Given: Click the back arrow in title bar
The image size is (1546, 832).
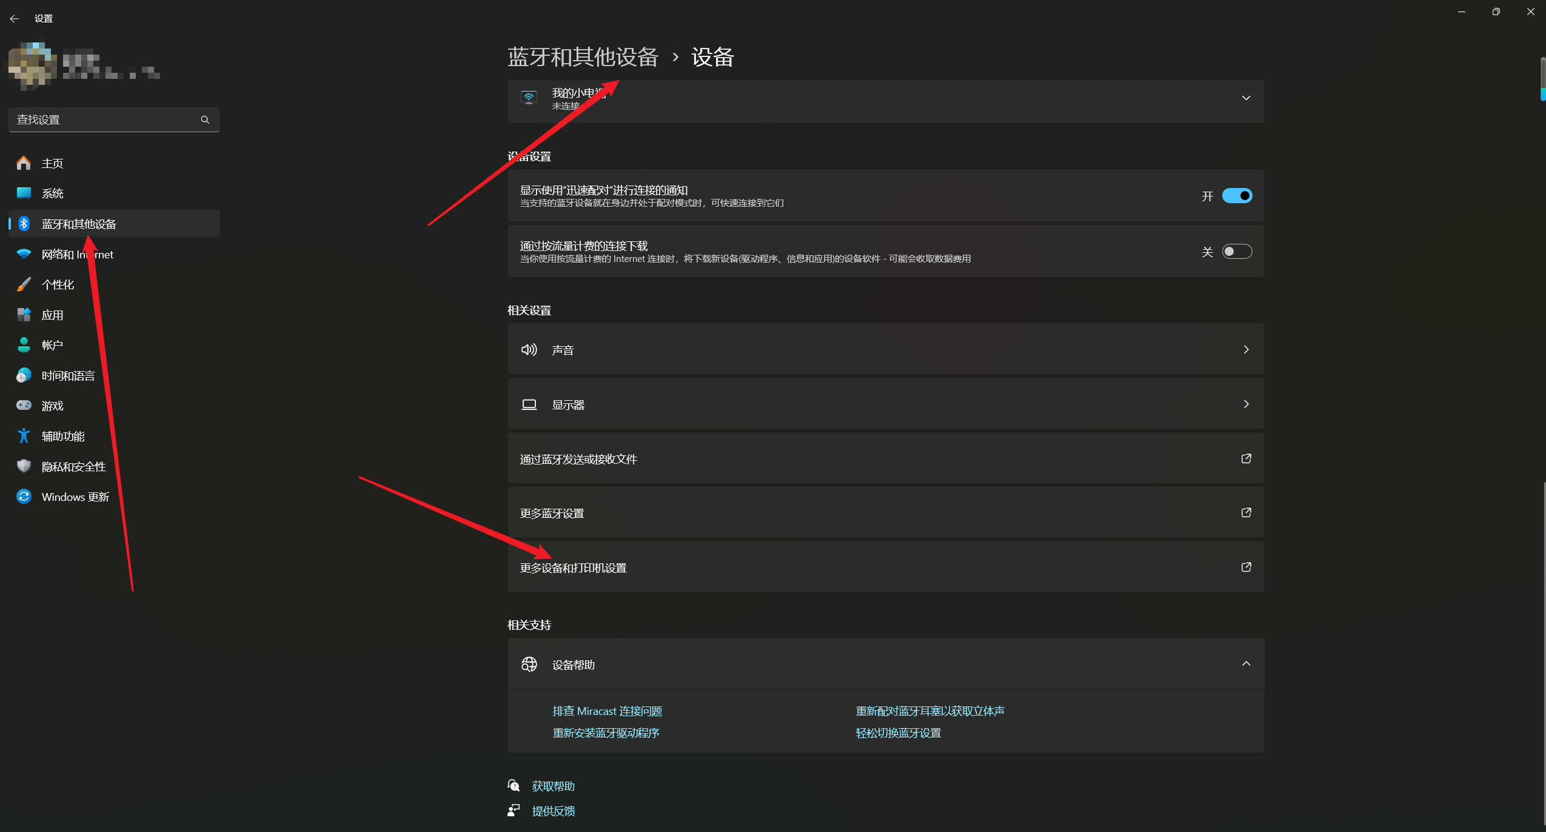Looking at the screenshot, I should tap(15, 18).
